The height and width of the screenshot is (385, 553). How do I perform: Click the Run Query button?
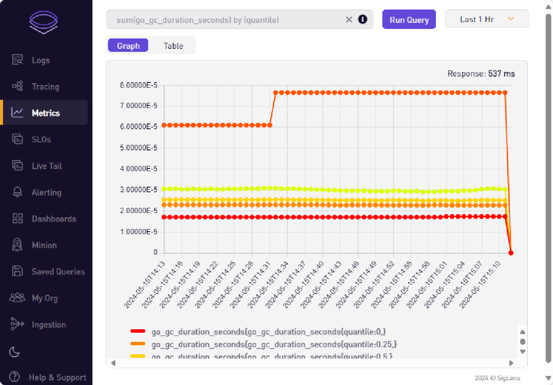pos(409,19)
